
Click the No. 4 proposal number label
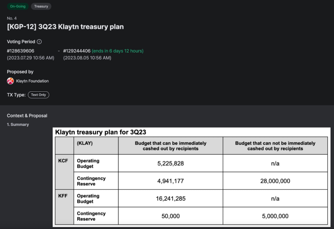click(x=12, y=18)
